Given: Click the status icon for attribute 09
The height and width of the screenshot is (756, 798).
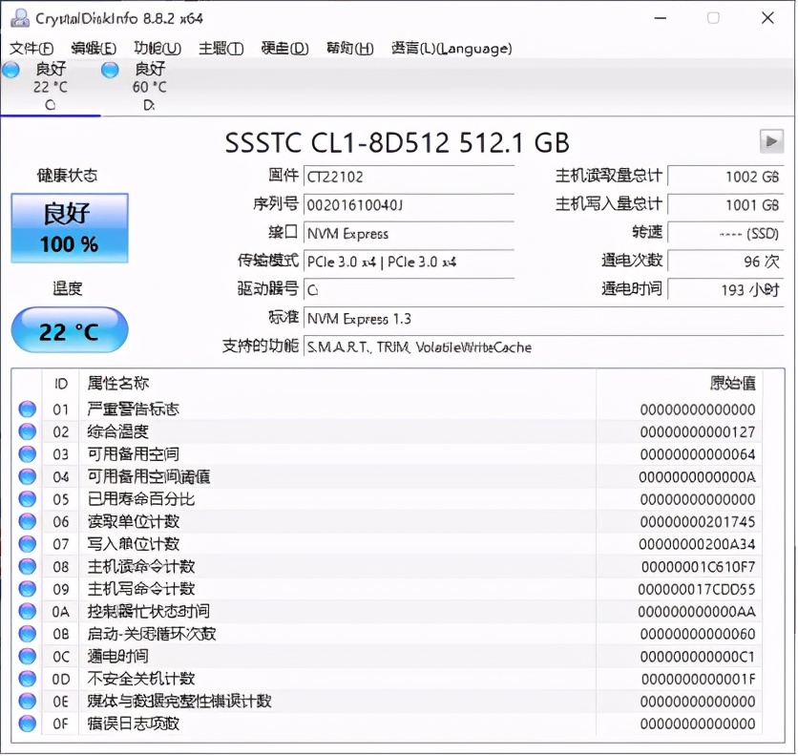Looking at the screenshot, I should tap(28, 589).
